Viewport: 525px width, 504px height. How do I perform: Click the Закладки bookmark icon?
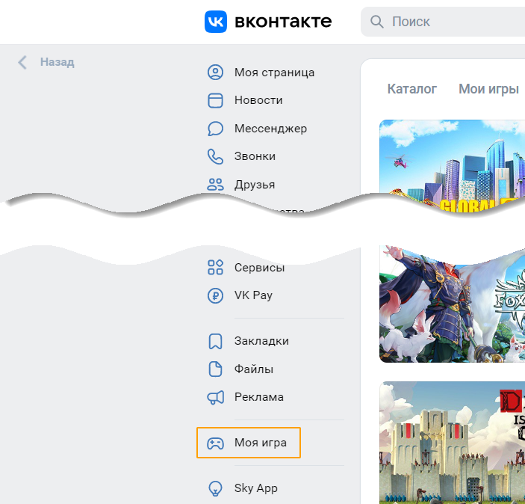click(x=215, y=341)
